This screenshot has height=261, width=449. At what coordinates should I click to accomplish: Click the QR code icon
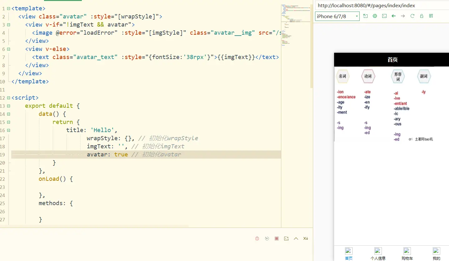431,16
